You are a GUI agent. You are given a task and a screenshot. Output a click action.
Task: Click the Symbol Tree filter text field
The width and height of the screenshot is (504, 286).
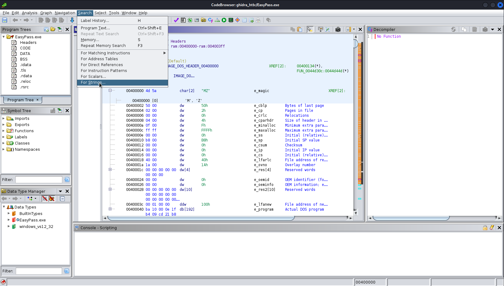pos(39,179)
